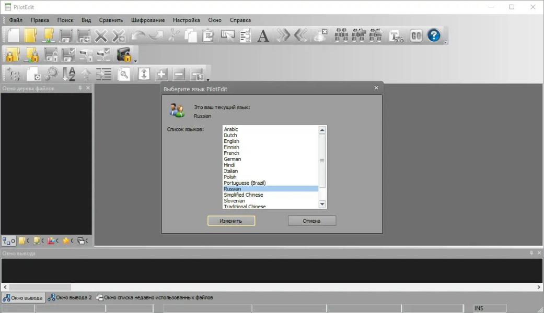Expand the encryption toolbar overflow arrow

tap(135, 61)
